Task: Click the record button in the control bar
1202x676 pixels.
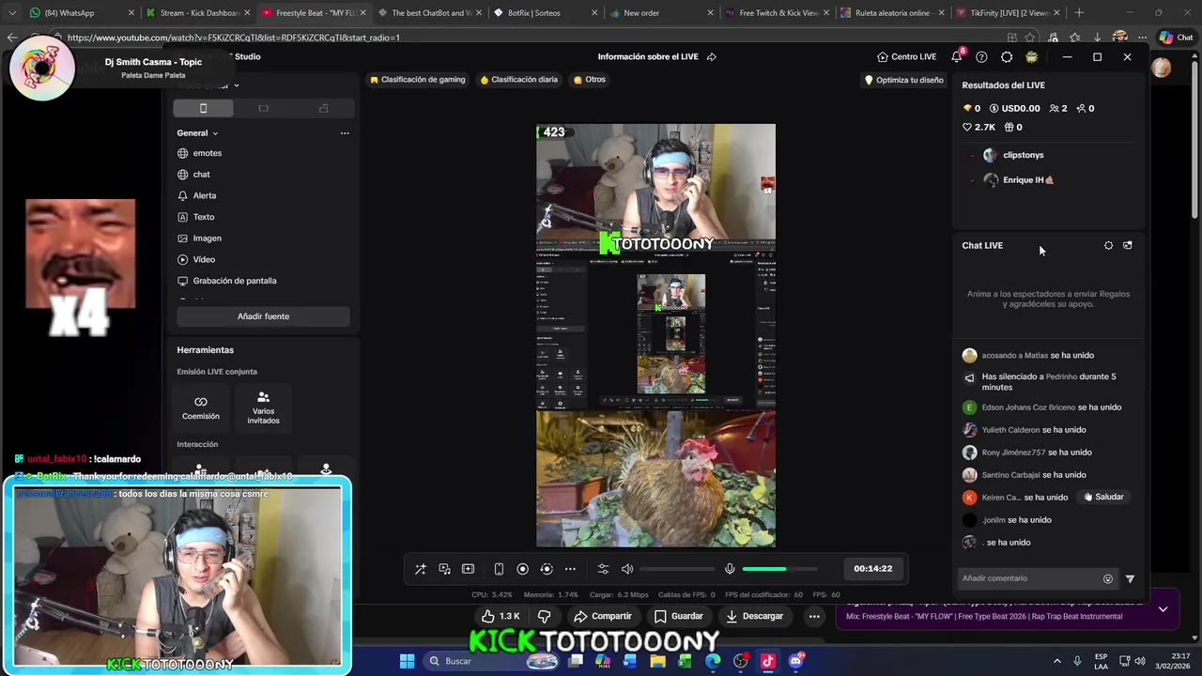Action: click(x=523, y=569)
